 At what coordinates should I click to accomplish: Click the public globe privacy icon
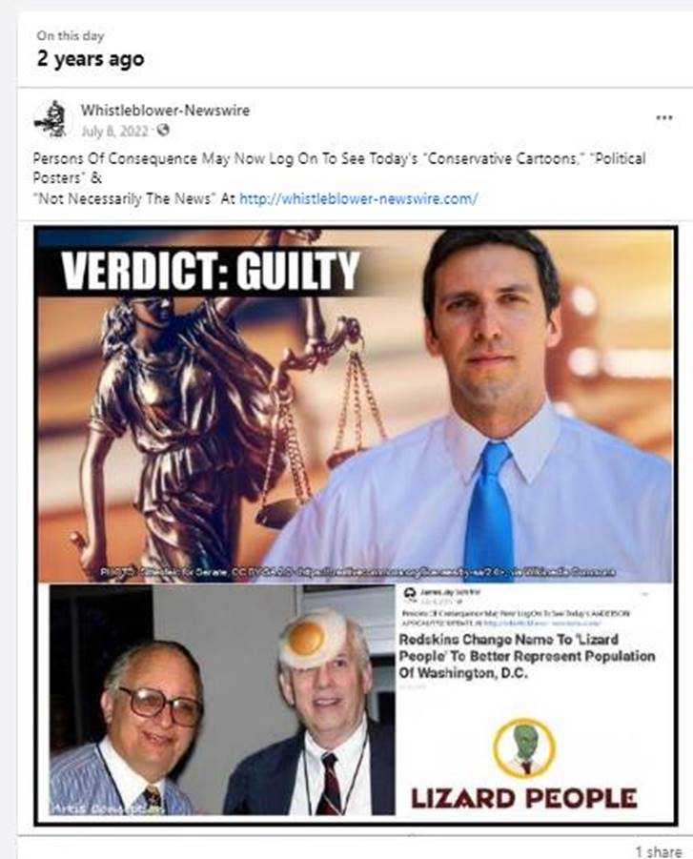[163, 131]
